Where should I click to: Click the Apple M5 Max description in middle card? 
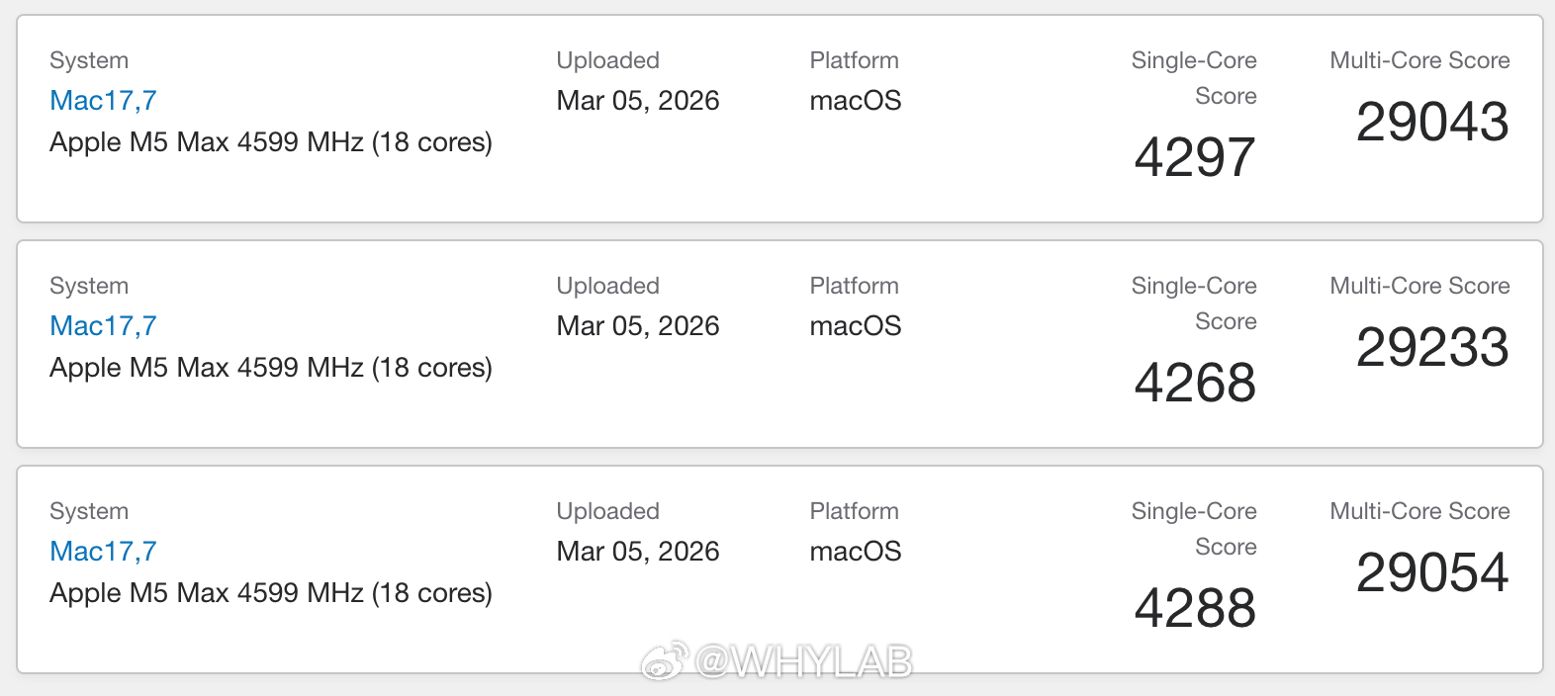tap(271, 368)
